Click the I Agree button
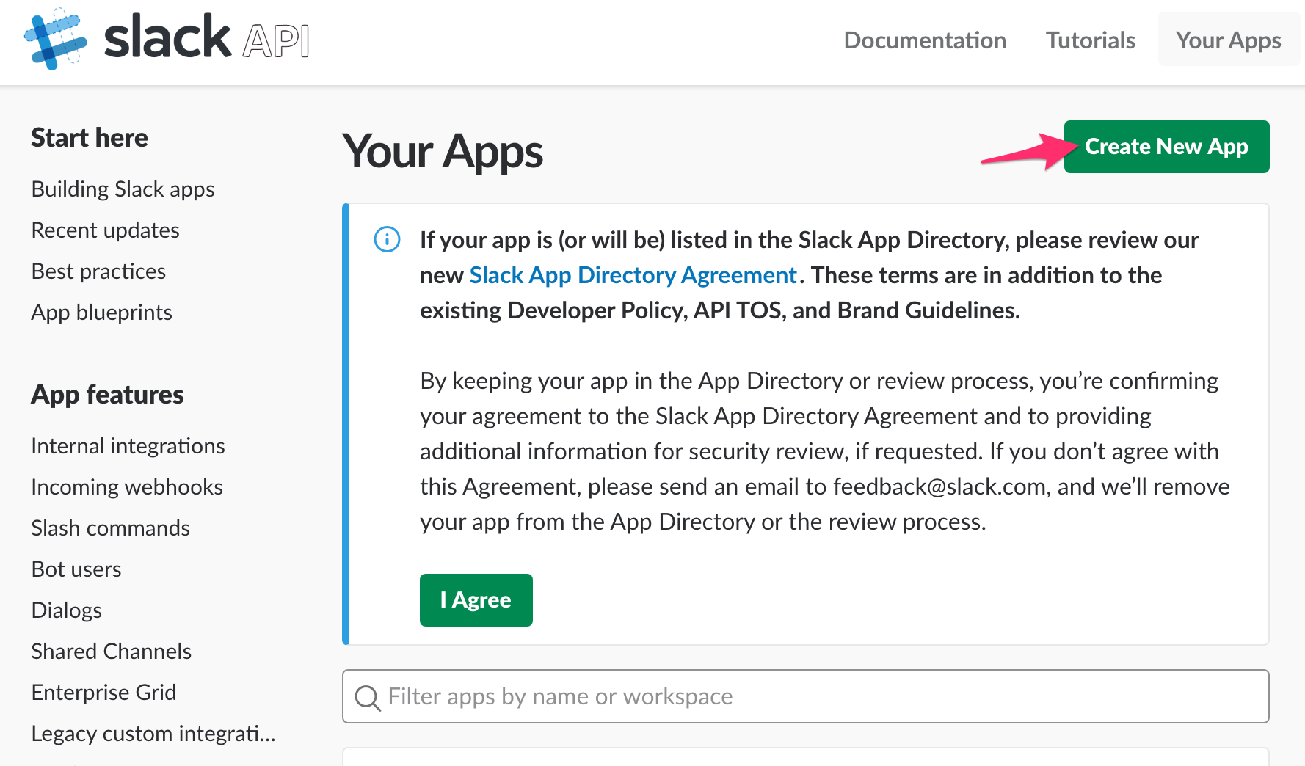Image resolution: width=1305 pixels, height=766 pixels. click(x=476, y=600)
